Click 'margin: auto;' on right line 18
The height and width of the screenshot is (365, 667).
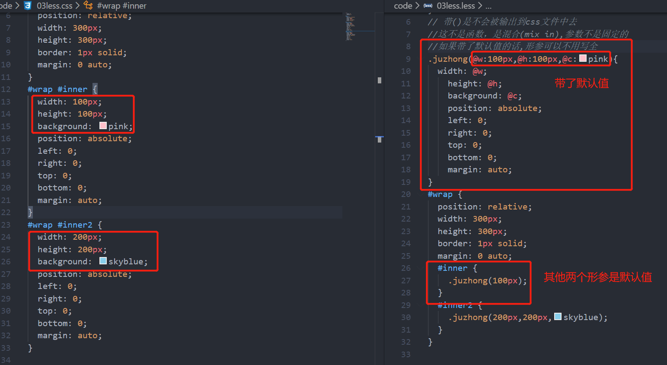(479, 170)
